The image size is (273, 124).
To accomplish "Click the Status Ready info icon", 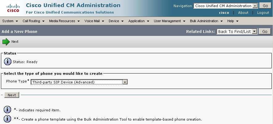I will 7,62.
